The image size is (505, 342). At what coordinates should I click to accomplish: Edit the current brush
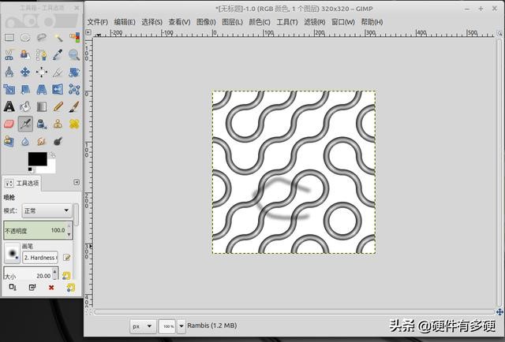click(66, 258)
